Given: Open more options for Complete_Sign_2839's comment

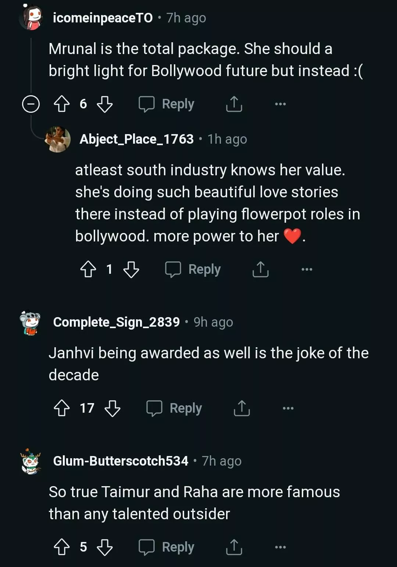Looking at the screenshot, I should 288,408.
